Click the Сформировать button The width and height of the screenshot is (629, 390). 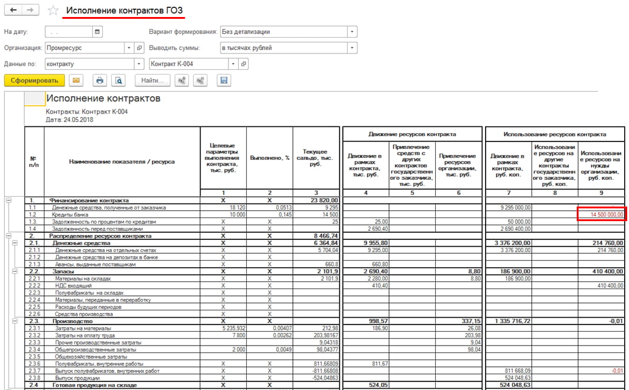pos(35,81)
